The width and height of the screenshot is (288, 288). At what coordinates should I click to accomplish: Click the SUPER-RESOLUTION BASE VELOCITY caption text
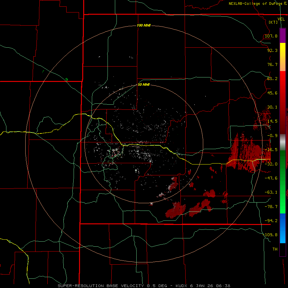tap(100, 286)
